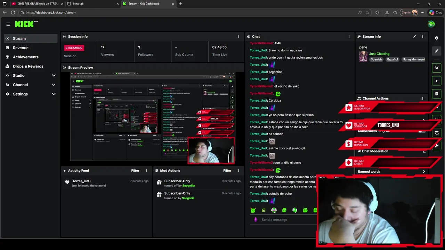Image resolution: width=445 pixels, height=250 pixels.
Task: Click the microphone icon in message box
Action: coord(256,219)
